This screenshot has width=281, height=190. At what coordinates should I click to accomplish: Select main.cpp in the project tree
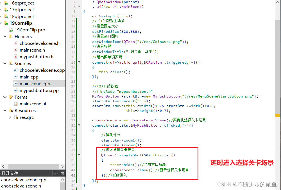(29, 77)
